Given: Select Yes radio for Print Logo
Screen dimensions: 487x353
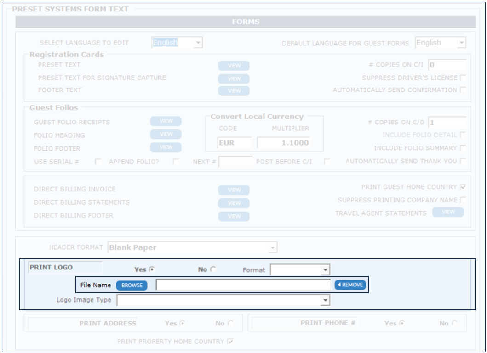Looking at the screenshot, I should pos(151,269).
